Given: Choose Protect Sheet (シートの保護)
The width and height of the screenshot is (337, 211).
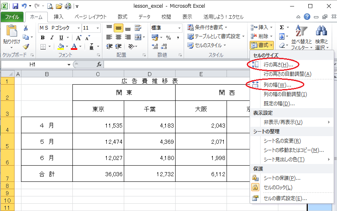Looking at the screenshot, I should [292, 178].
